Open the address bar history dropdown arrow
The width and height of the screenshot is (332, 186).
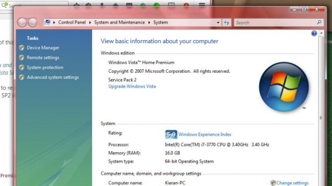point(218,23)
